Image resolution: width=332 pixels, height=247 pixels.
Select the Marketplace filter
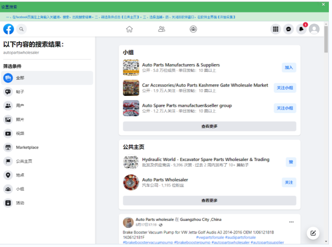[x=47, y=147]
